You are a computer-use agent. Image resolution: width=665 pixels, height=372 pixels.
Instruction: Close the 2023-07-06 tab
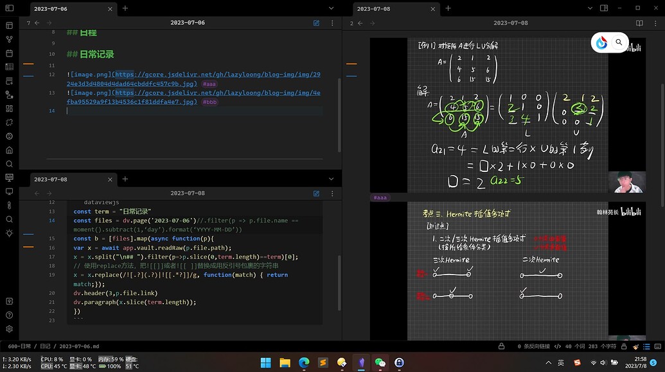[x=110, y=9]
